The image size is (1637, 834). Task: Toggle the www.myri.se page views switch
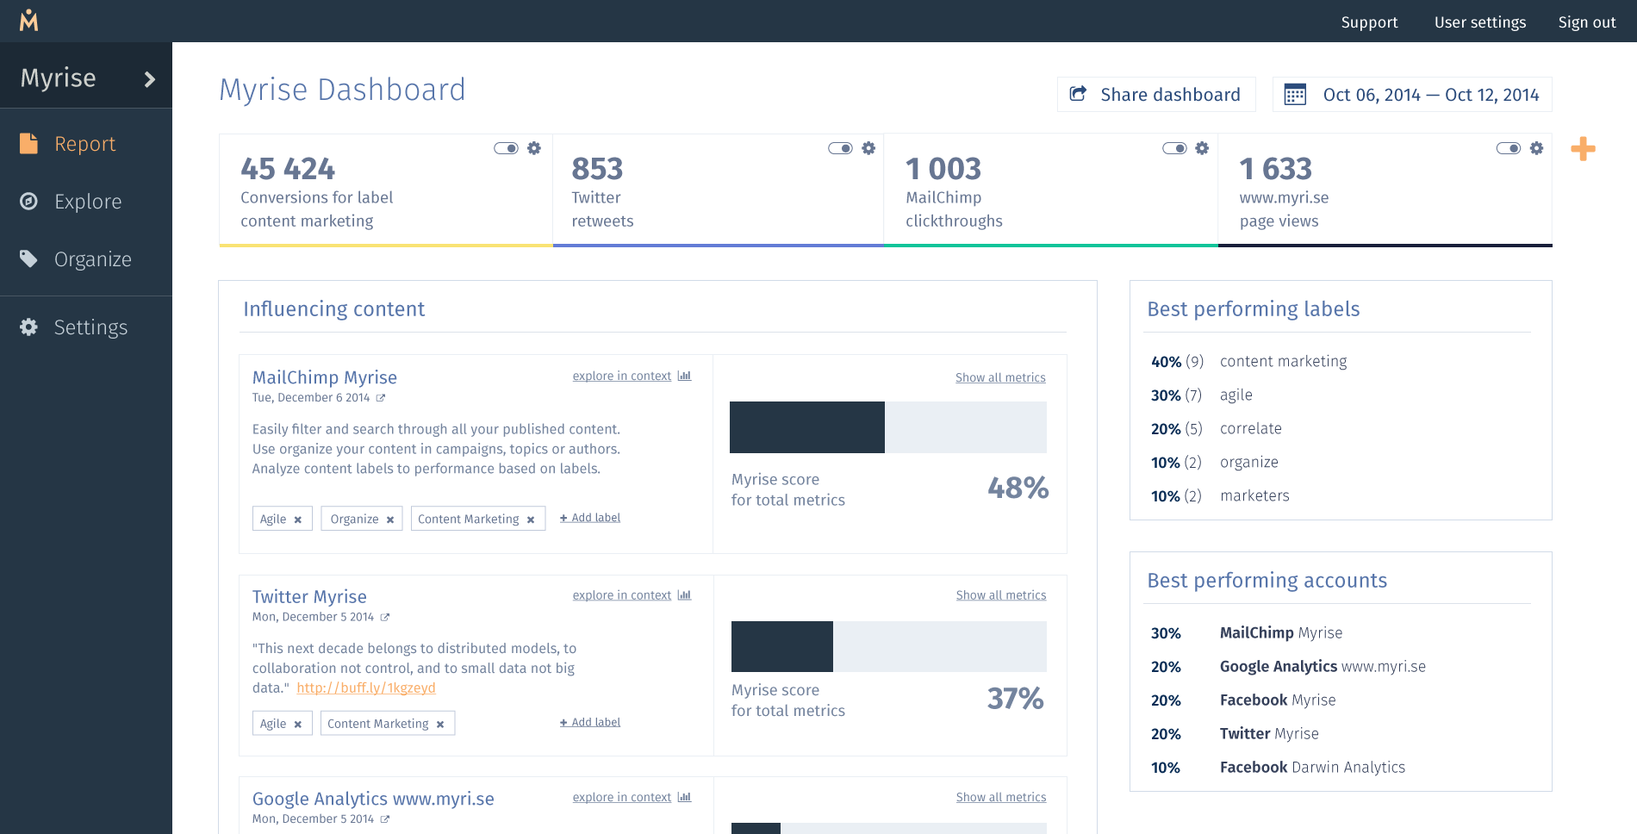click(x=1509, y=148)
